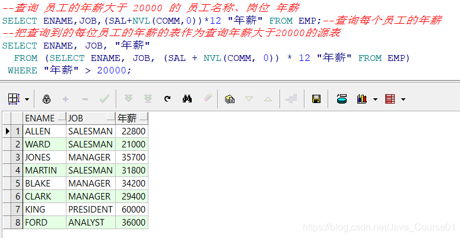
Task: Select row 8 via its row number
Action: (x=17, y=223)
